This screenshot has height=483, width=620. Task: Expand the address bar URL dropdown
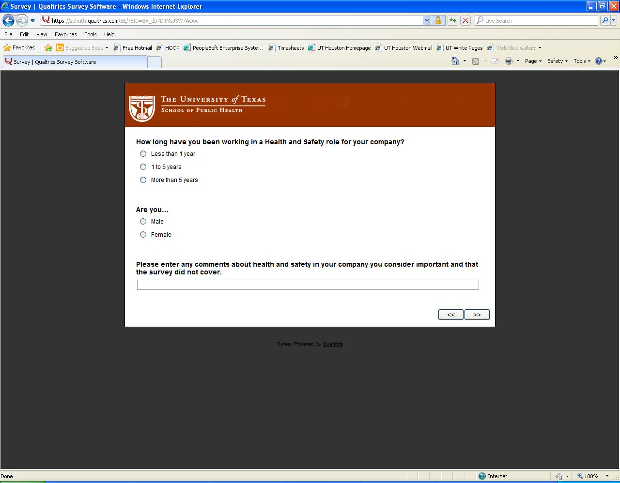click(427, 20)
